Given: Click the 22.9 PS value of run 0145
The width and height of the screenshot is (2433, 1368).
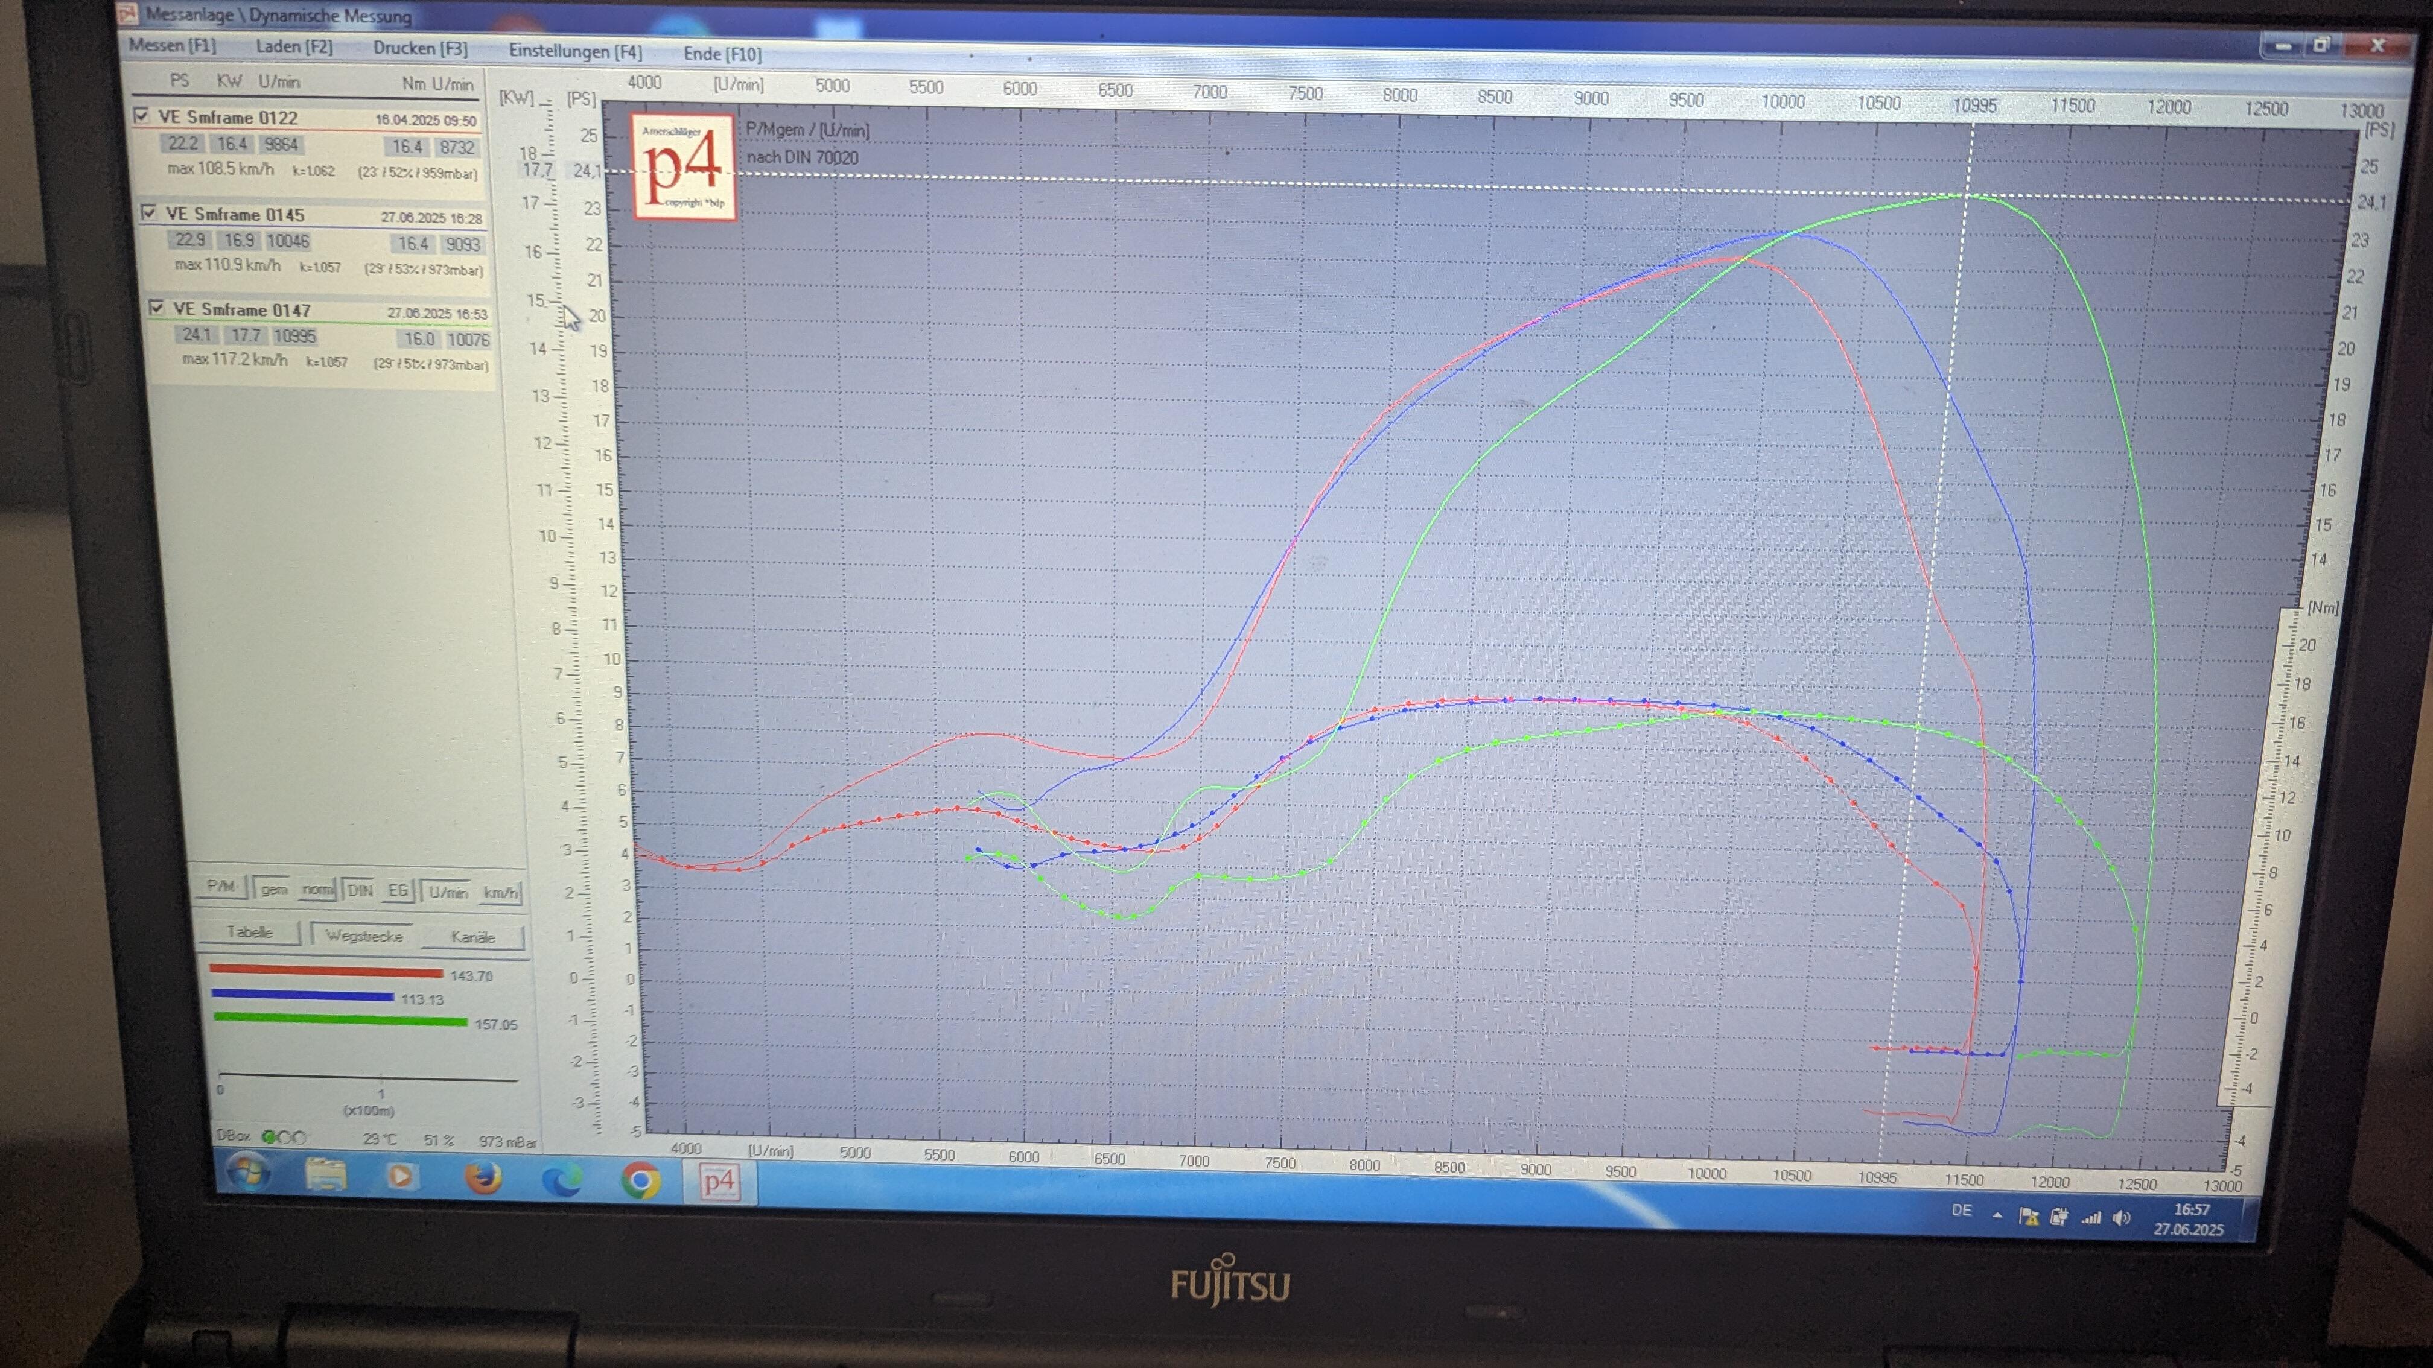Looking at the screenshot, I should [190, 240].
